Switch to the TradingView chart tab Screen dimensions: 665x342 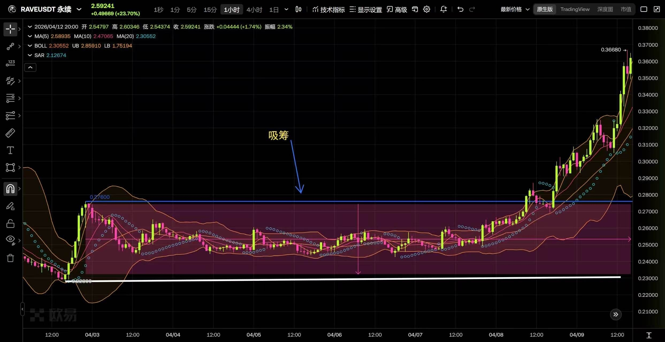point(575,9)
